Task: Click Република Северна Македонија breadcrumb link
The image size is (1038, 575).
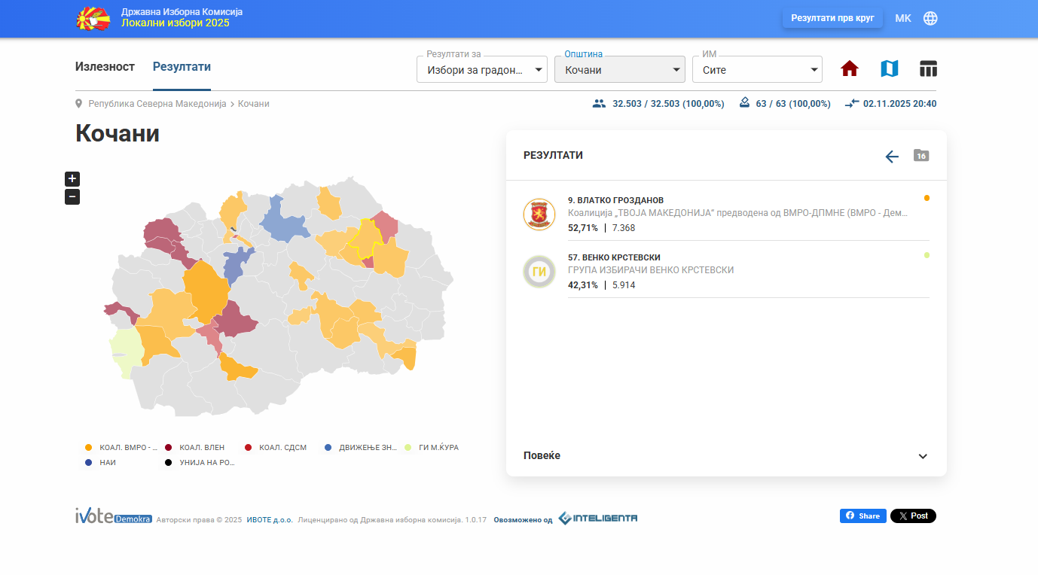Action: [157, 104]
